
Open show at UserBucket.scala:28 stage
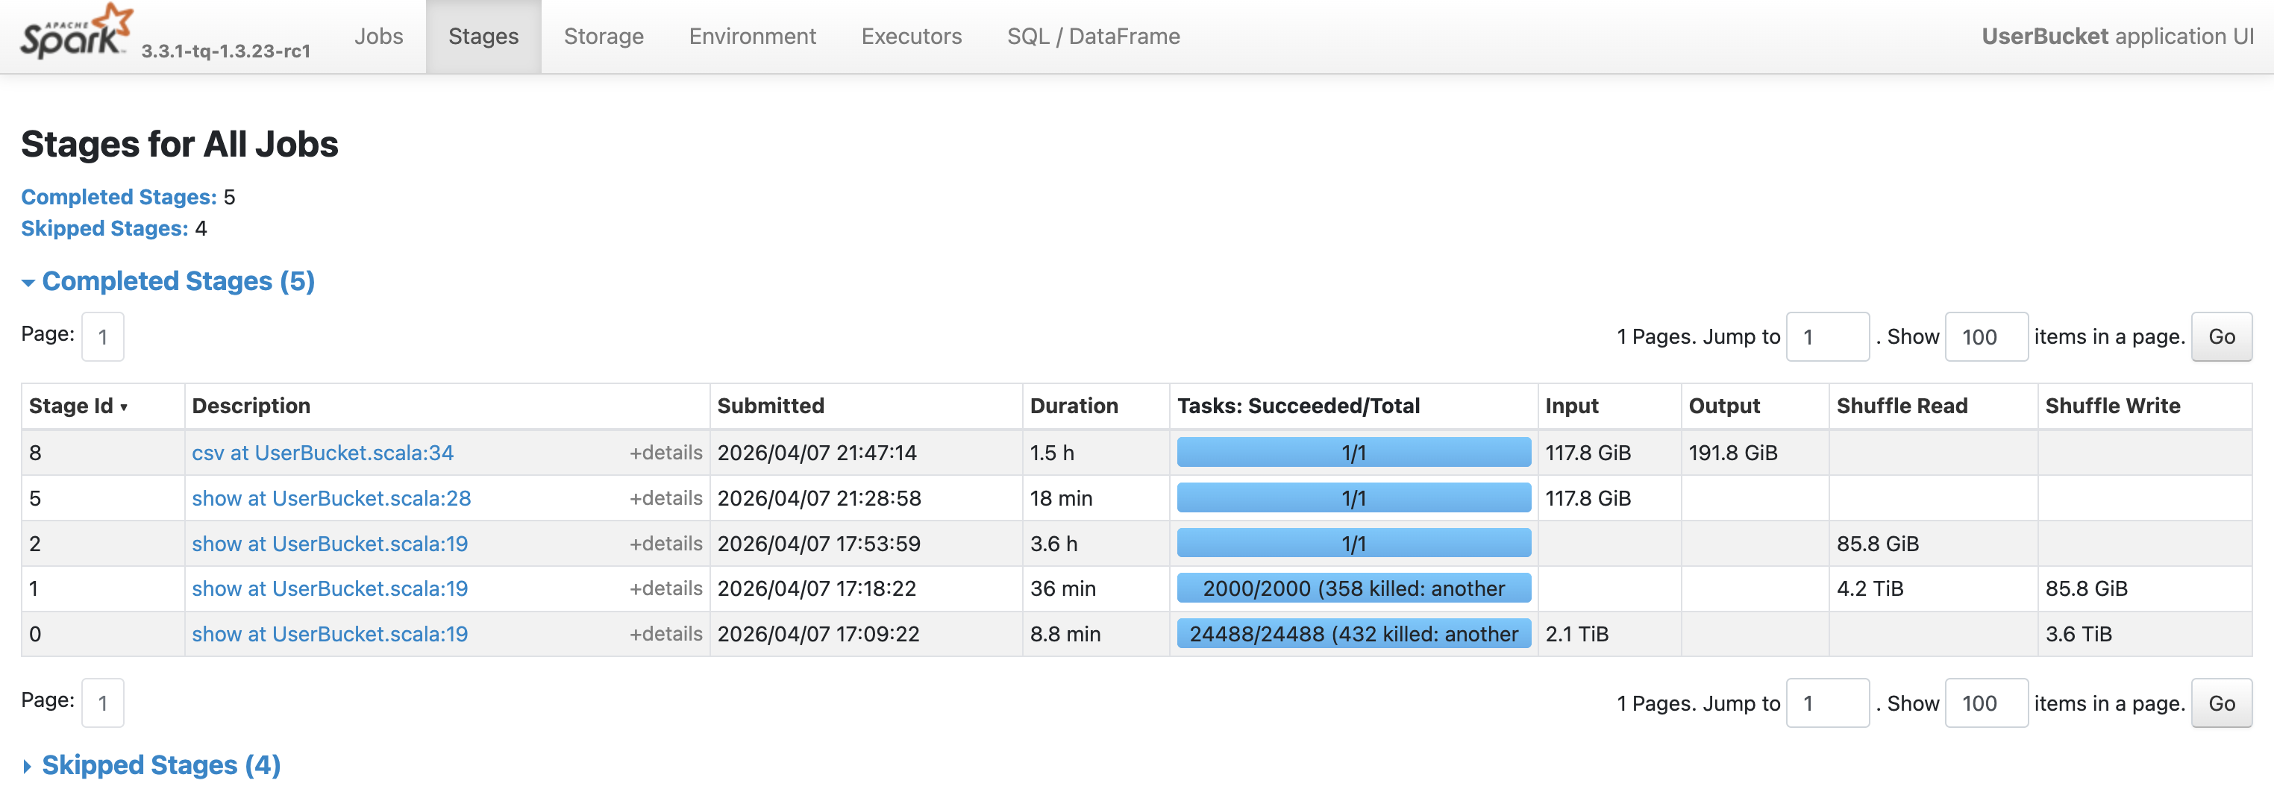click(x=331, y=499)
